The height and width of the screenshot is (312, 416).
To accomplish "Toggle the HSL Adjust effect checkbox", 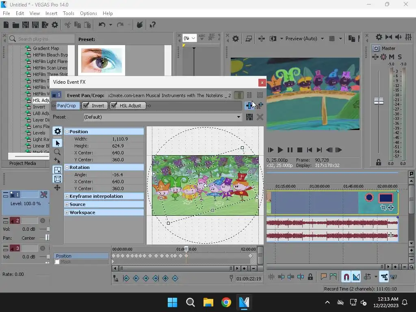I will 114,106.
